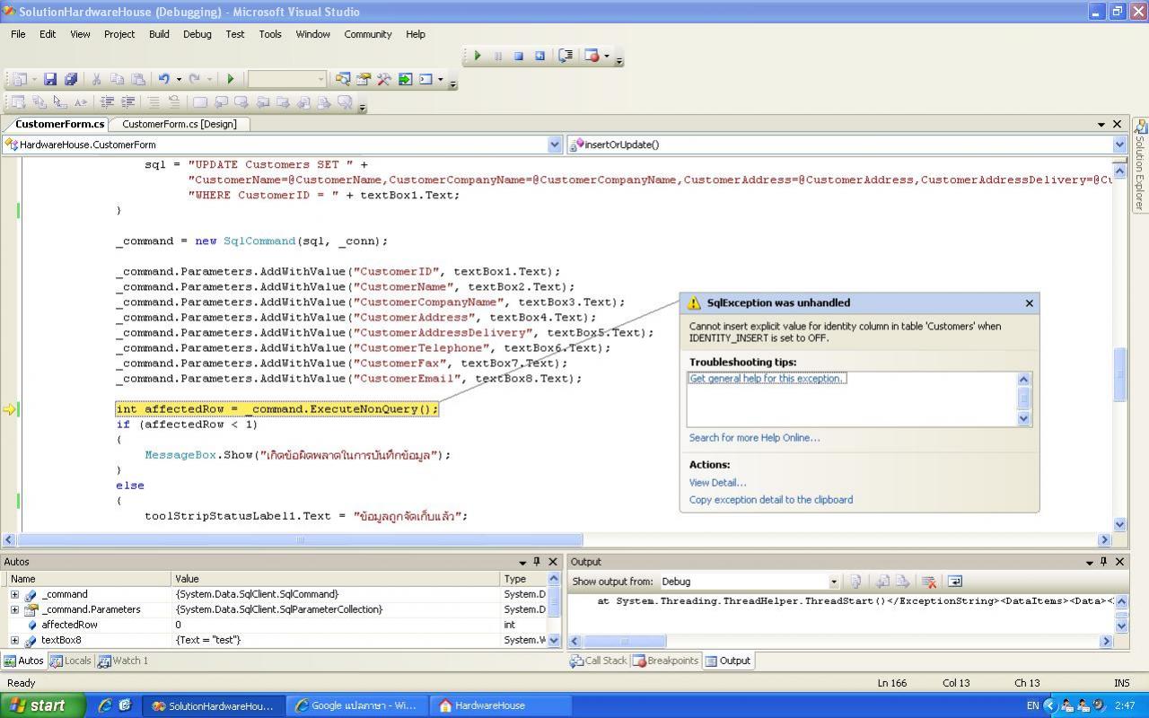Click the EN language indicator in taskbar
Image resolution: width=1149 pixels, height=718 pixels.
tap(1032, 705)
